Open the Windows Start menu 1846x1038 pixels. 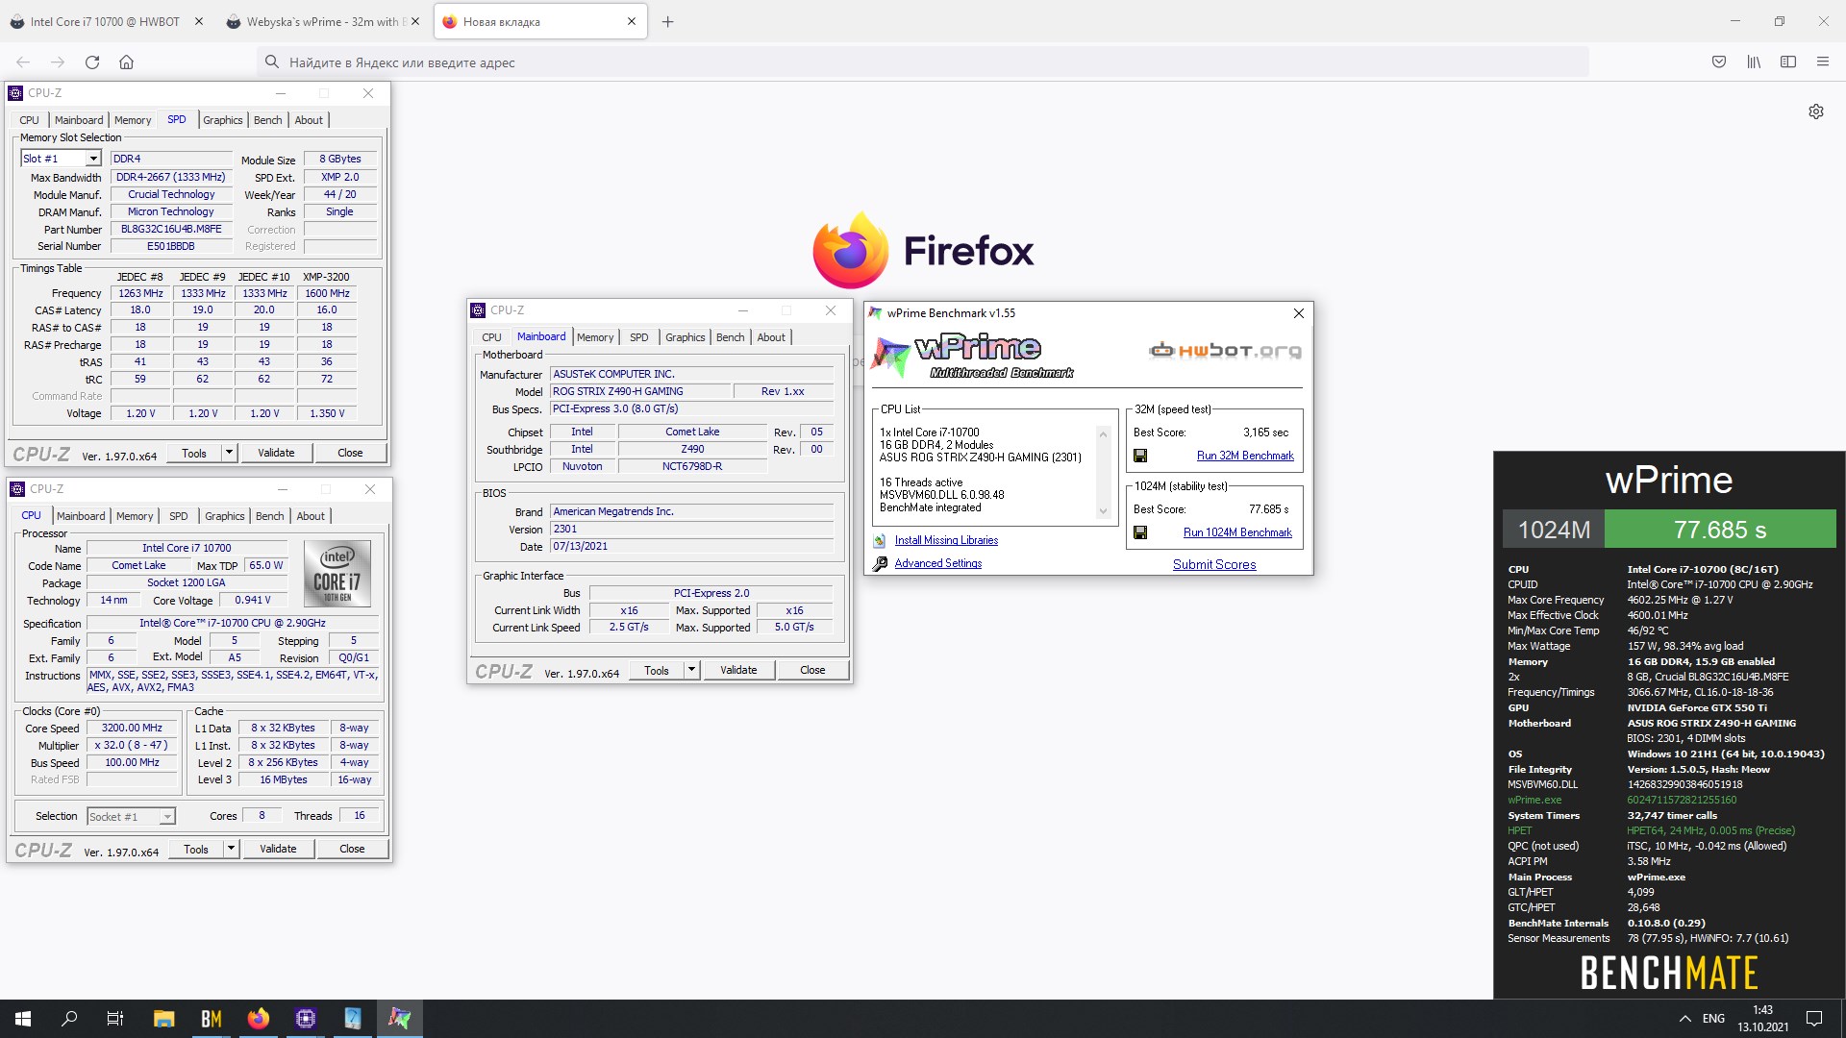[23, 1019]
